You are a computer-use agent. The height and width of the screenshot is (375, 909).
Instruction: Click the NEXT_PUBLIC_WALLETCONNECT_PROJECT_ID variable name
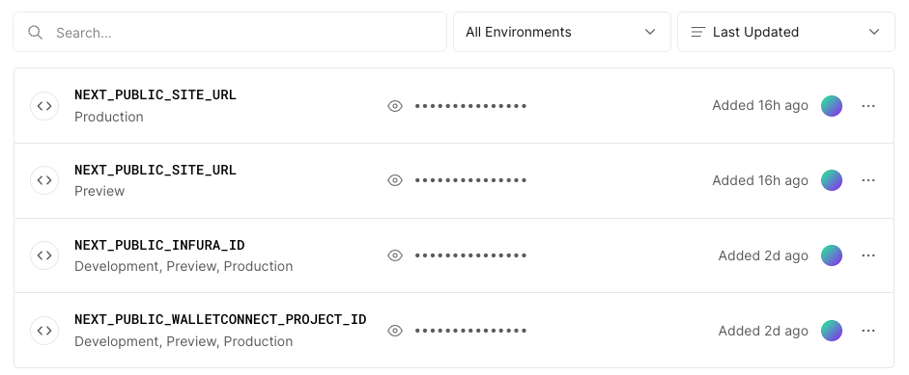220,319
